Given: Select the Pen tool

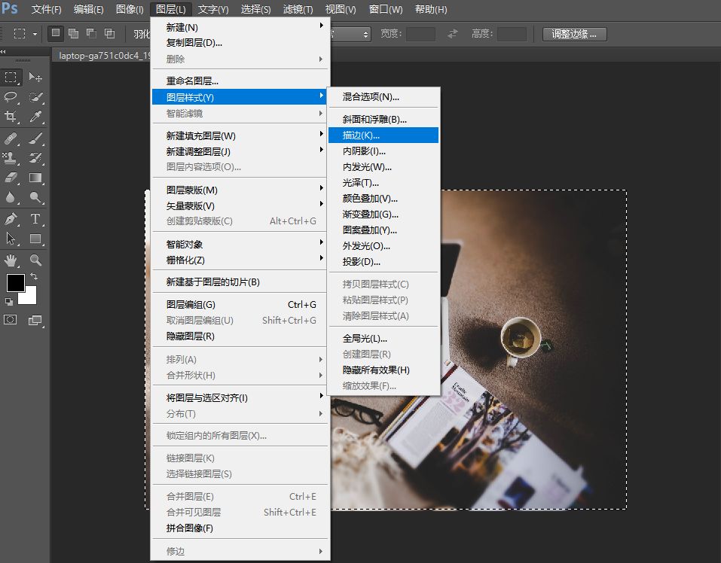Looking at the screenshot, I should click(11, 218).
